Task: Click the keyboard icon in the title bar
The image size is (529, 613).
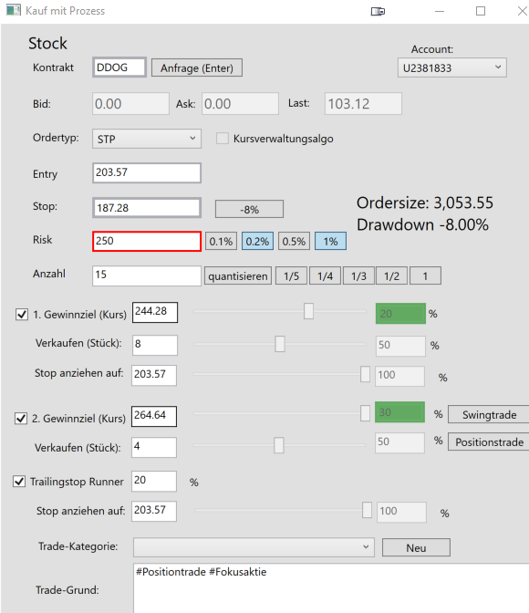Action: click(378, 11)
